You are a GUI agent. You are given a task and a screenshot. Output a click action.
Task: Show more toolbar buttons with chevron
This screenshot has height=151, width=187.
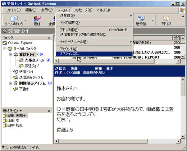click(183, 17)
